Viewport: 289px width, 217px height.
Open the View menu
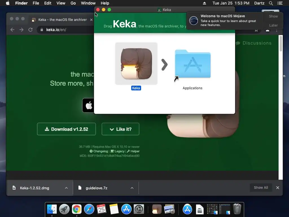[61, 3]
